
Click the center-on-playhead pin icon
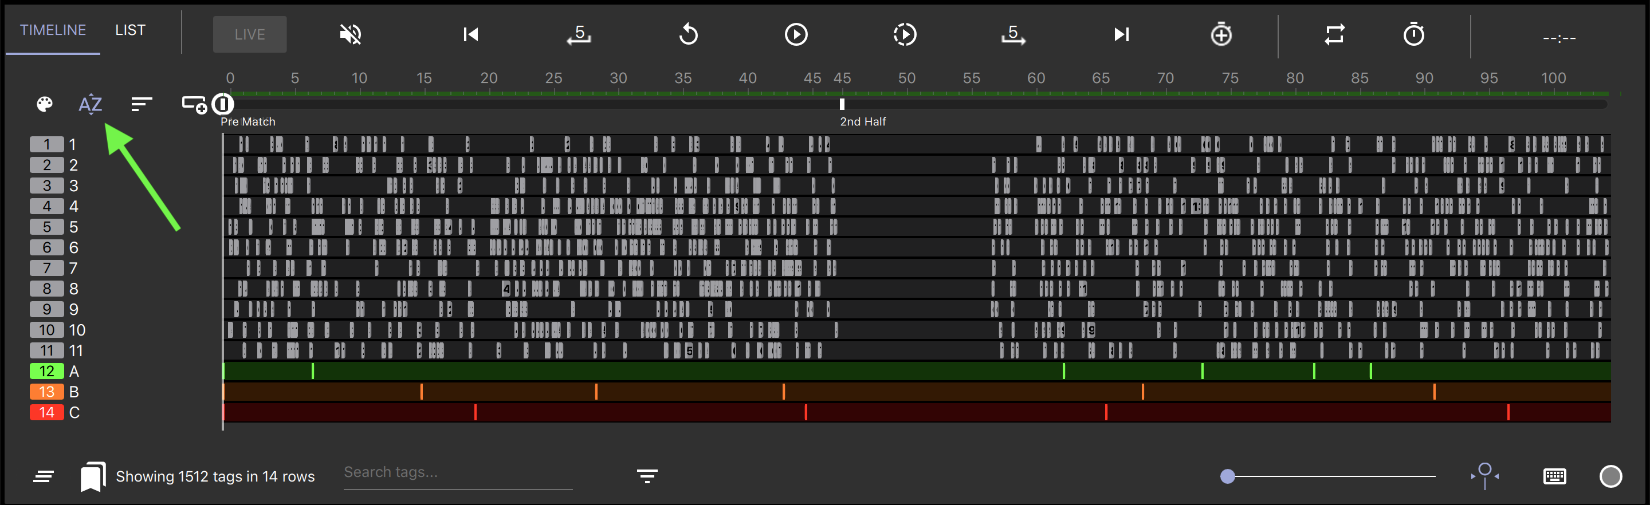[1485, 476]
